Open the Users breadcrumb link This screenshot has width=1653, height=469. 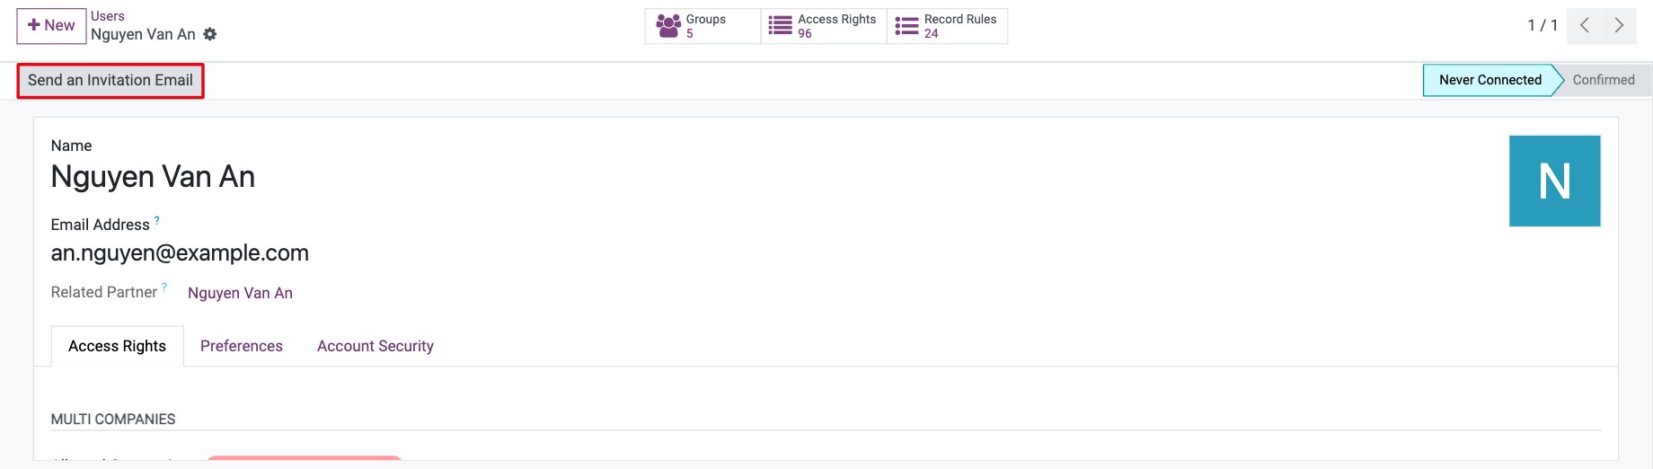[x=108, y=16]
